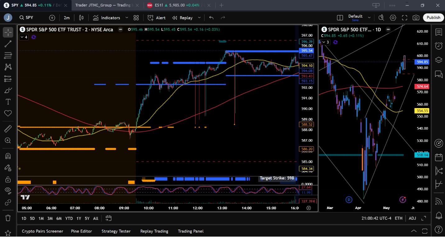This screenshot has width=445, height=250.
Task: Open the heart icons tool
Action: click(x=8, y=113)
